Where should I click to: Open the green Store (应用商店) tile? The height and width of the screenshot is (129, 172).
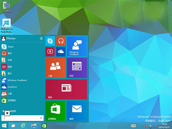[x=55, y=111]
